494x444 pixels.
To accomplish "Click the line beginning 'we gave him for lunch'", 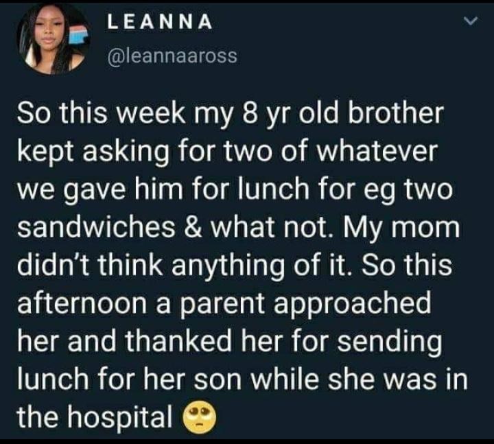I will [234, 190].
